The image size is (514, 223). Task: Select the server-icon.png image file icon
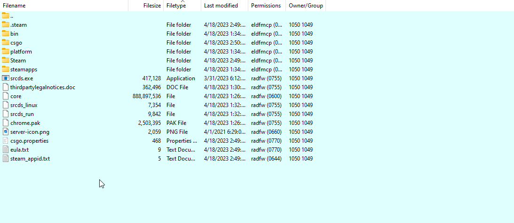pyautogui.click(x=6, y=131)
